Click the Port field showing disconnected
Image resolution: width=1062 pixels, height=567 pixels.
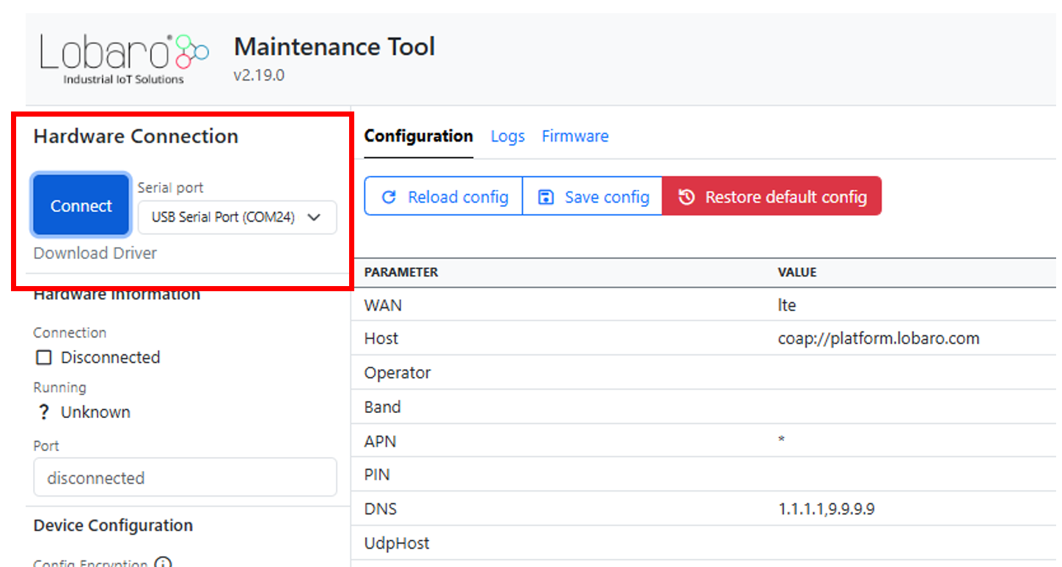click(185, 478)
